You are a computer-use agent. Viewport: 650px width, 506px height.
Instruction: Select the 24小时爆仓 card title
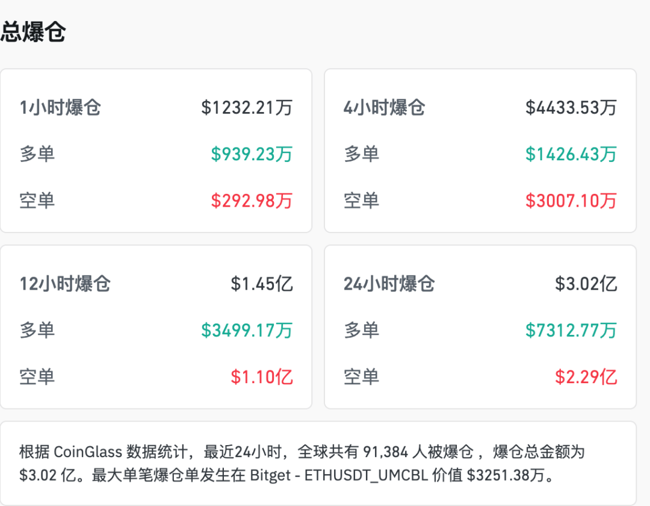(x=389, y=284)
